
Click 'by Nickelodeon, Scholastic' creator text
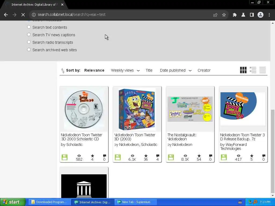coord(136,145)
